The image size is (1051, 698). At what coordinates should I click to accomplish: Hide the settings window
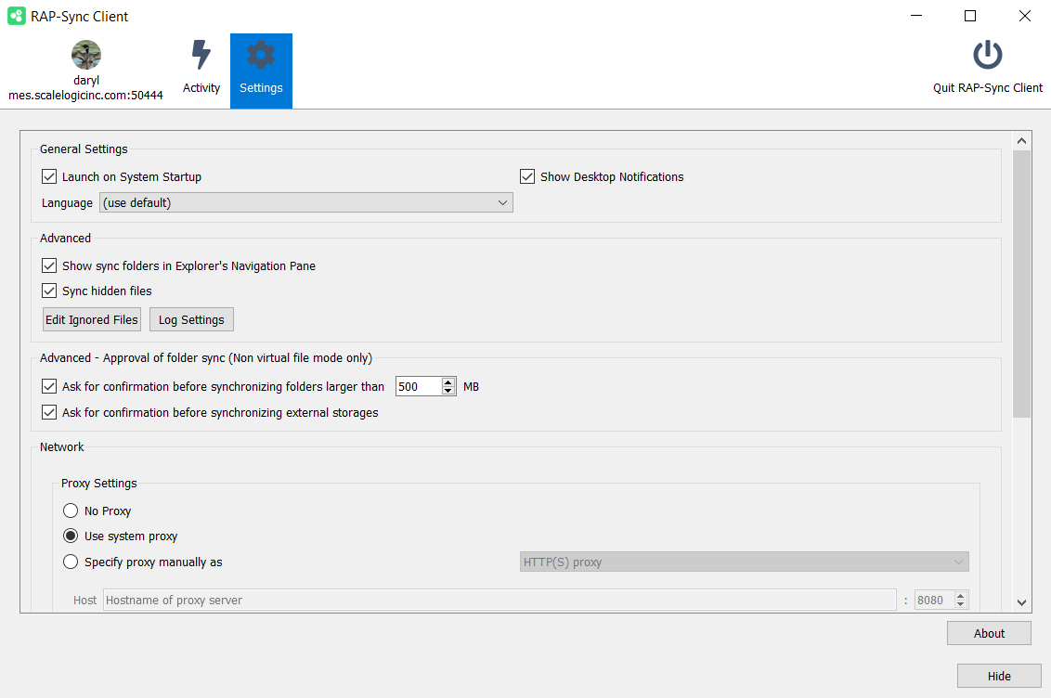[x=999, y=676]
